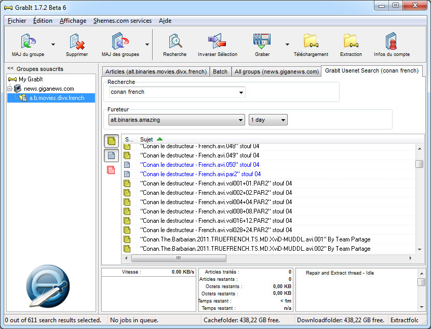This screenshot has width=431, height=329.
Task: Open the Graber dropdown arrow
Action: (x=287, y=45)
